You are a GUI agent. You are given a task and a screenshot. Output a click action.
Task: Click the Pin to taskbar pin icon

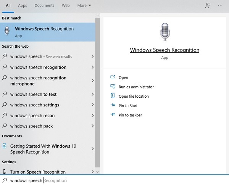coord(113,114)
